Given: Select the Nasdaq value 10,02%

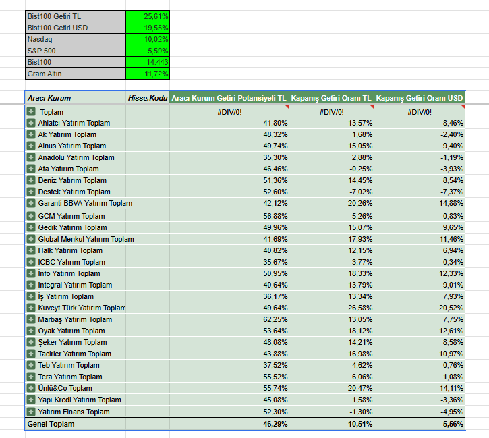Looking at the screenshot, I should (x=148, y=39).
